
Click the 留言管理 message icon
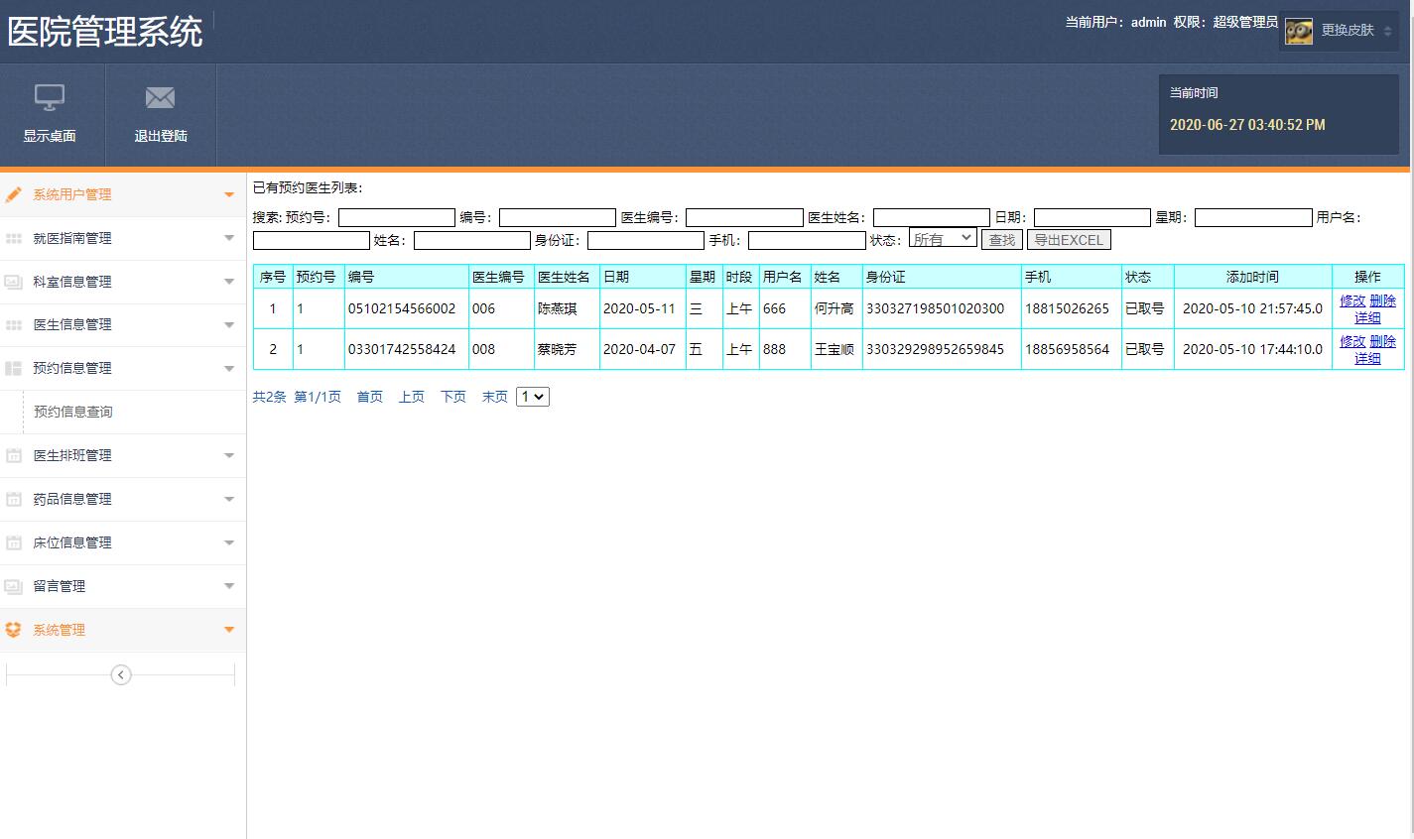[13, 586]
